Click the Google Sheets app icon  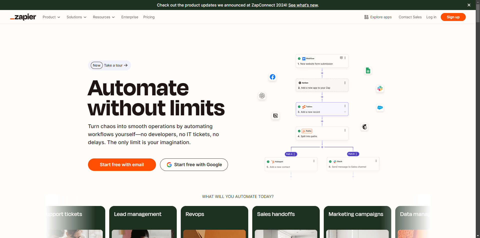click(x=368, y=71)
